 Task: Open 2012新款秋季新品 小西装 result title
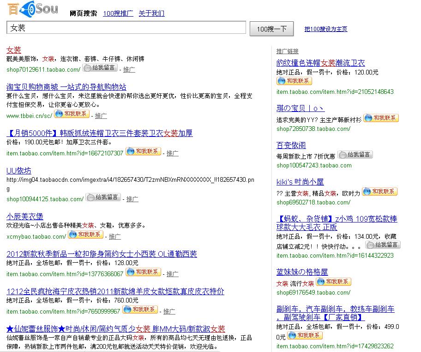102,254
